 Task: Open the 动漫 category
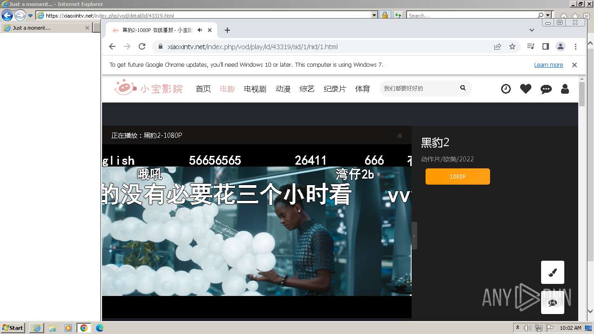283,89
